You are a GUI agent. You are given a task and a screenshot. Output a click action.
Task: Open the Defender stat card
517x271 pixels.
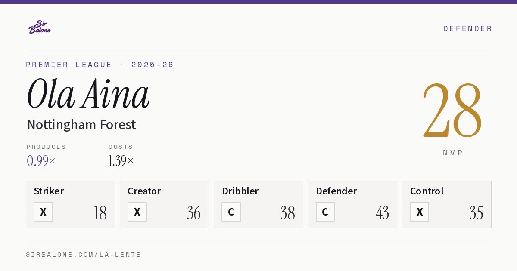[352, 204]
